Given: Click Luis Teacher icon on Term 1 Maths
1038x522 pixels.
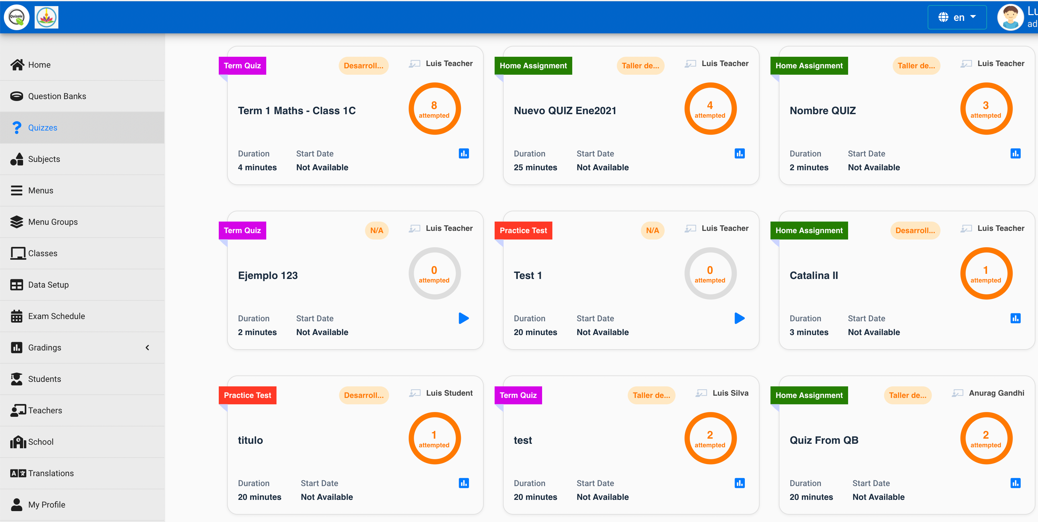Looking at the screenshot, I should (415, 63).
